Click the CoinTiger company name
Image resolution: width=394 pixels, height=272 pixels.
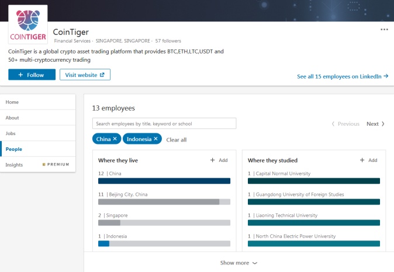tap(71, 32)
